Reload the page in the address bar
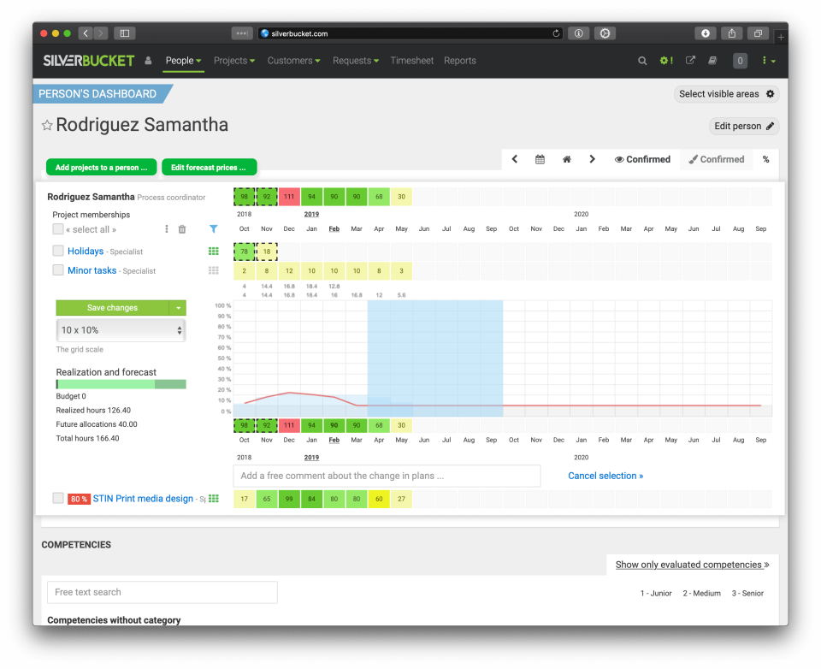The image size is (821, 669). point(556,33)
